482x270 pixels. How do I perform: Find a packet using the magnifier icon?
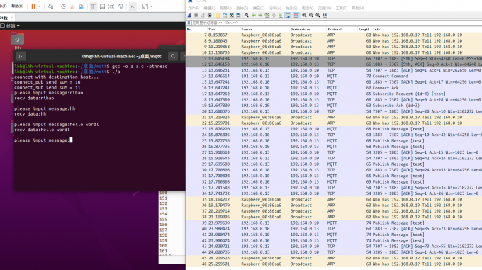[x=247, y=15]
